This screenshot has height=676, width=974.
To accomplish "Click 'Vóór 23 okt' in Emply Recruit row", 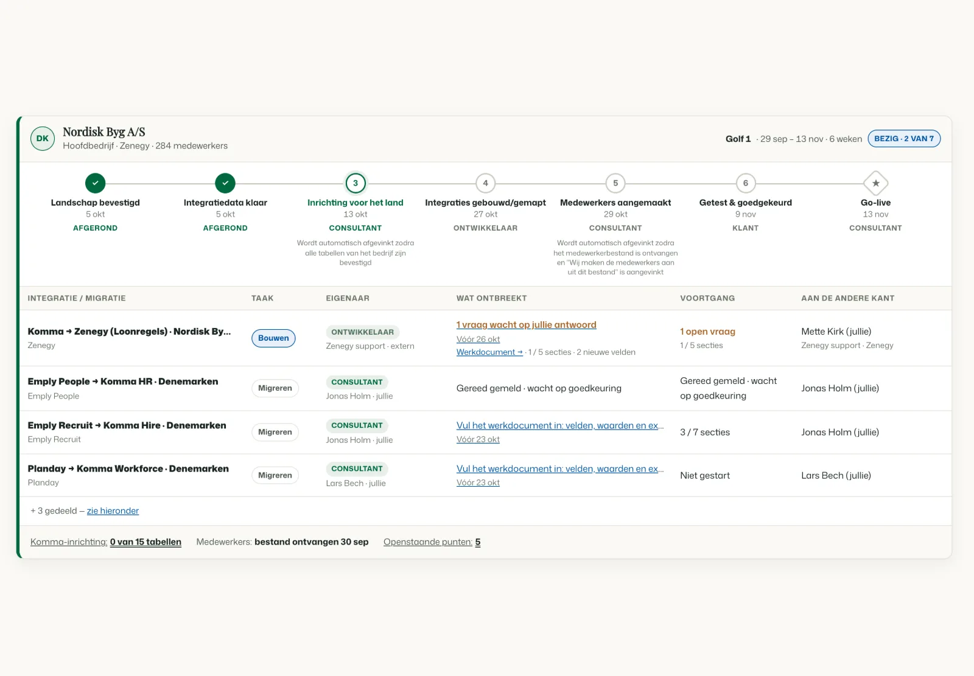I will [478, 439].
